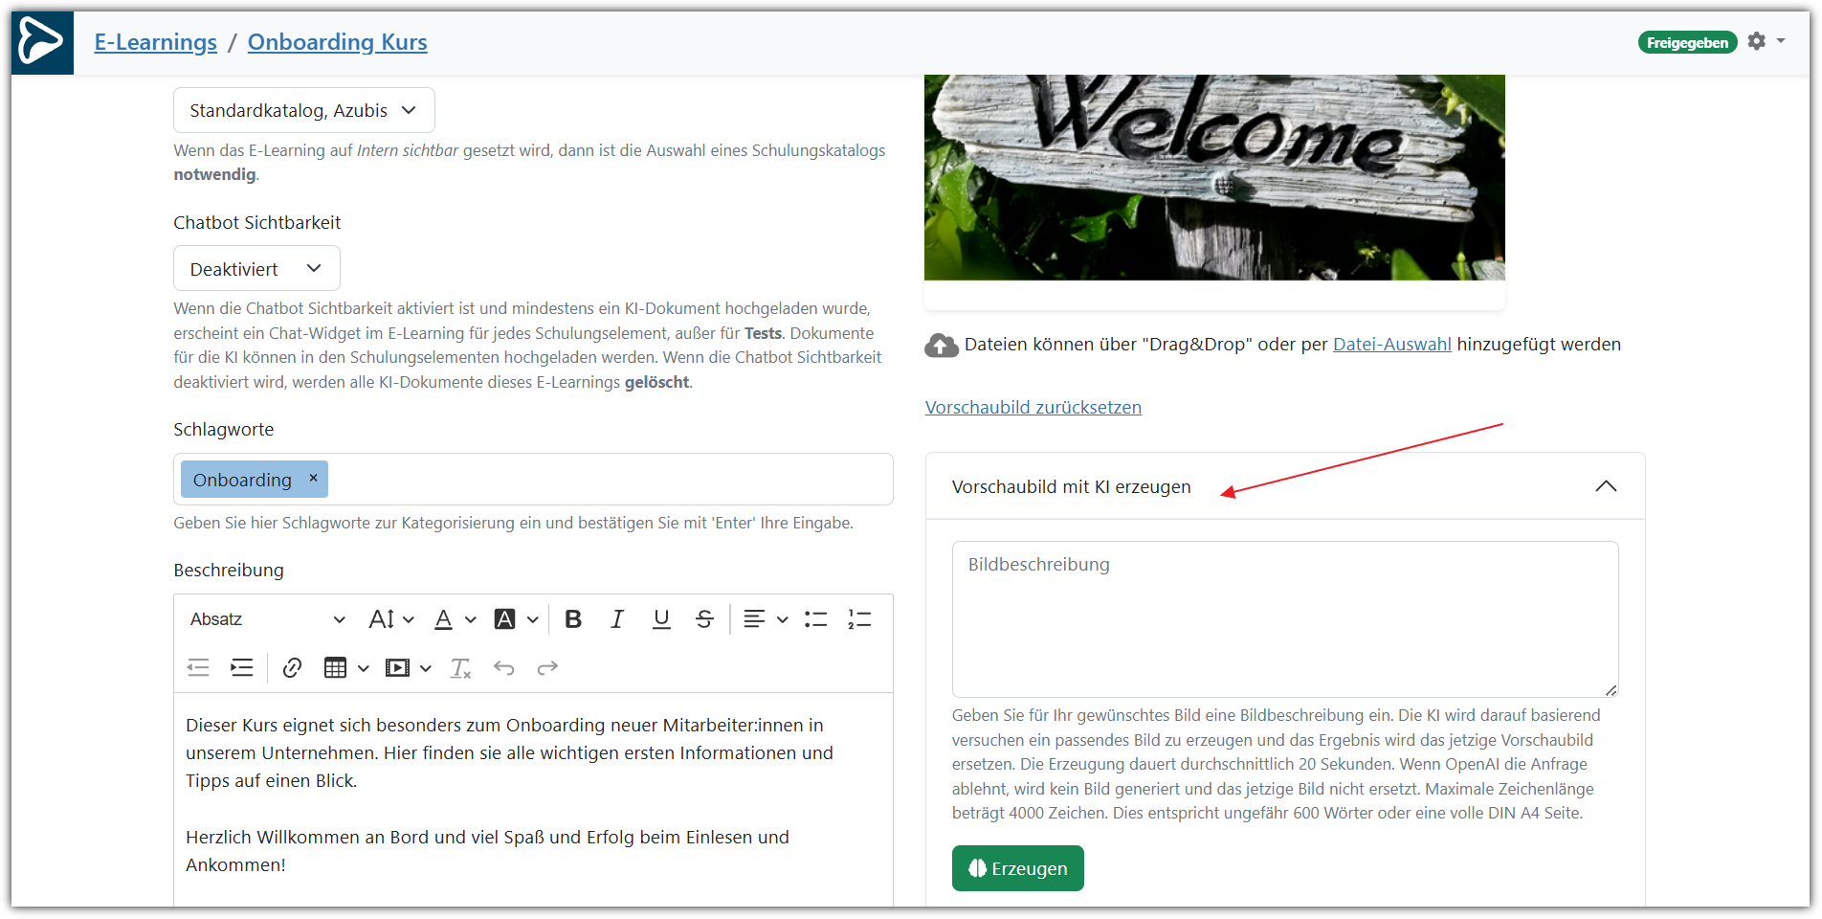1822x919 pixels.
Task: Collapse the Vorschaubild mit KI erzeugen panel
Action: click(1606, 486)
